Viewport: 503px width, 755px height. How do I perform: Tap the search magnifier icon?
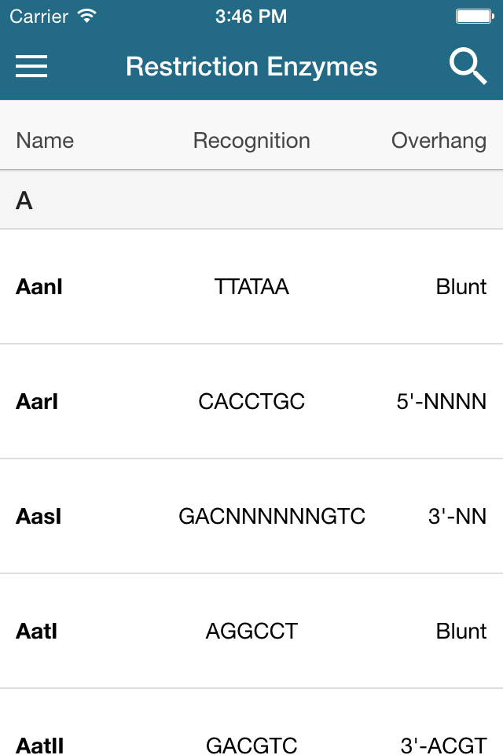point(468,66)
